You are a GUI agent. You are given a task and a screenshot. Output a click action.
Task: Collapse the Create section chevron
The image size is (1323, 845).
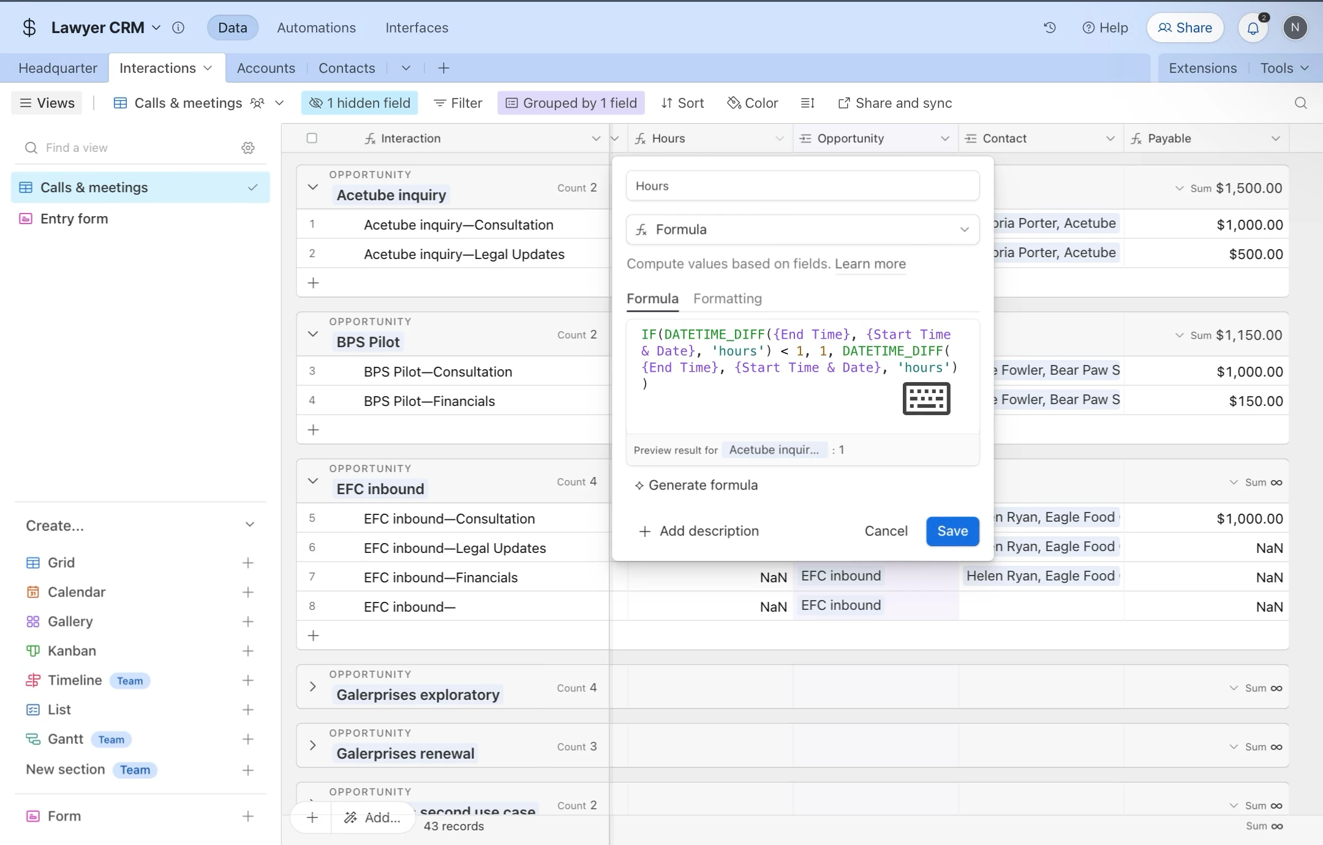[249, 525]
